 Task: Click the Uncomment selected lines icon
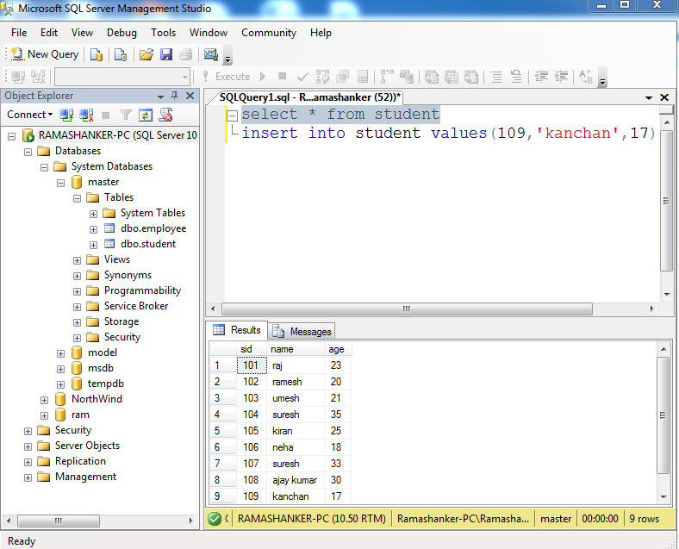click(x=516, y=77)
